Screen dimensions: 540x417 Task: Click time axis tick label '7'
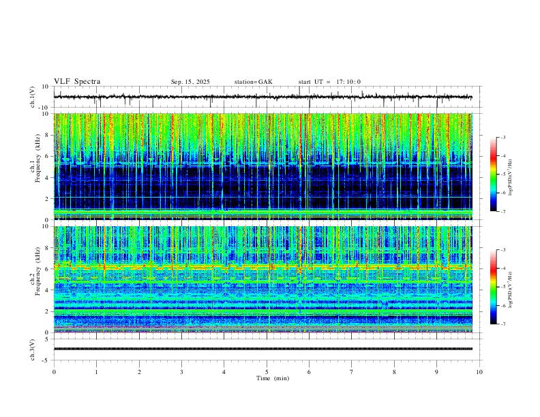pos(352,372)
